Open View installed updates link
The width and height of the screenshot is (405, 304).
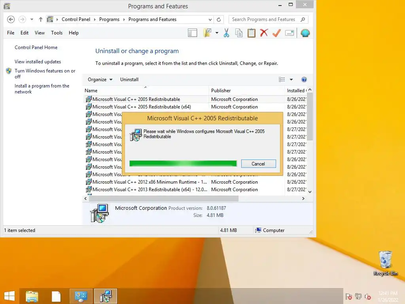point(38,62)
